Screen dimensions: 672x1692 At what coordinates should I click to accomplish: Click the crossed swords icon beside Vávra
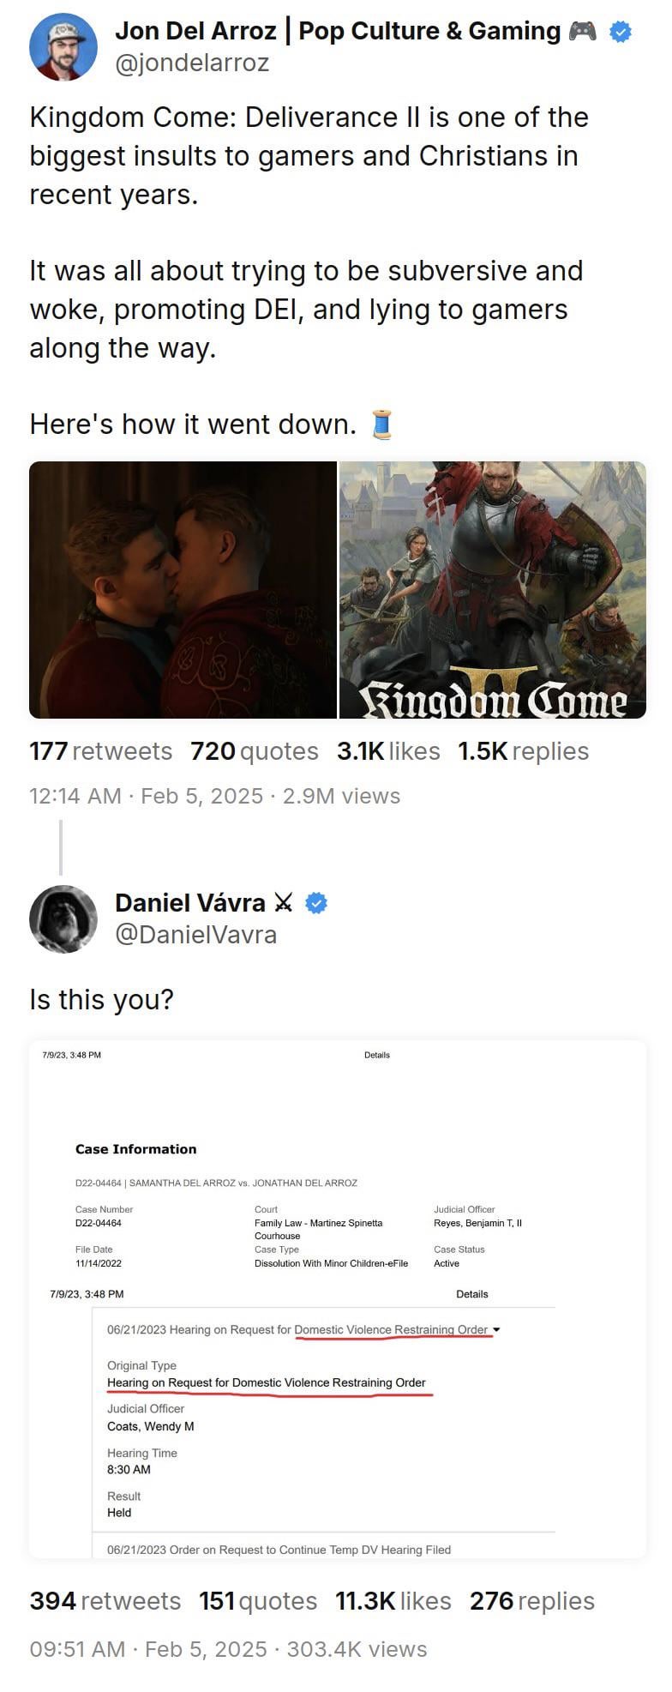pos(283,903)
